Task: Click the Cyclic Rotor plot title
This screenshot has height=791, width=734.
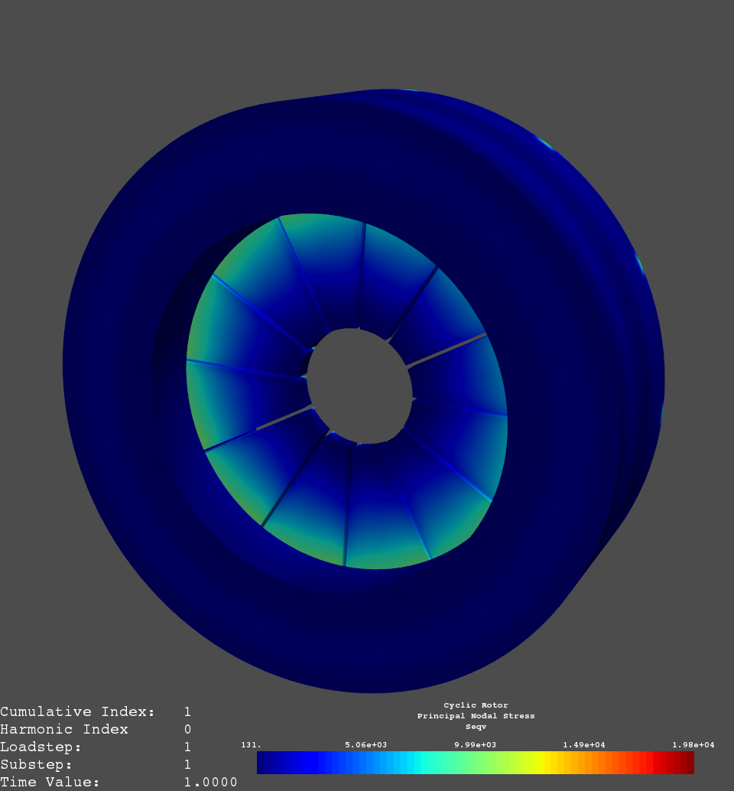Action: coord(476,705)
